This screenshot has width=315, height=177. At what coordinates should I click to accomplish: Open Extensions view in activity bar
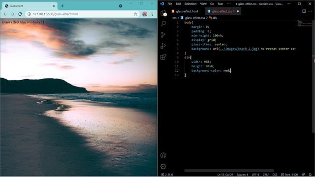coord(163,57)
